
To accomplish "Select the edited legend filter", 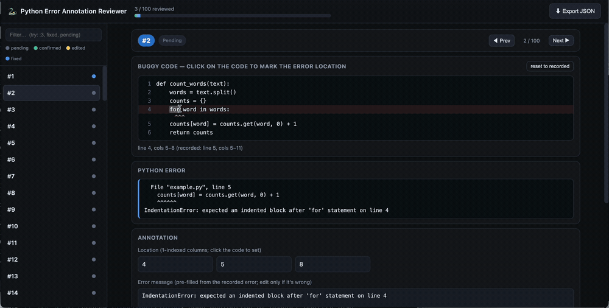I will tap(76, 48).
